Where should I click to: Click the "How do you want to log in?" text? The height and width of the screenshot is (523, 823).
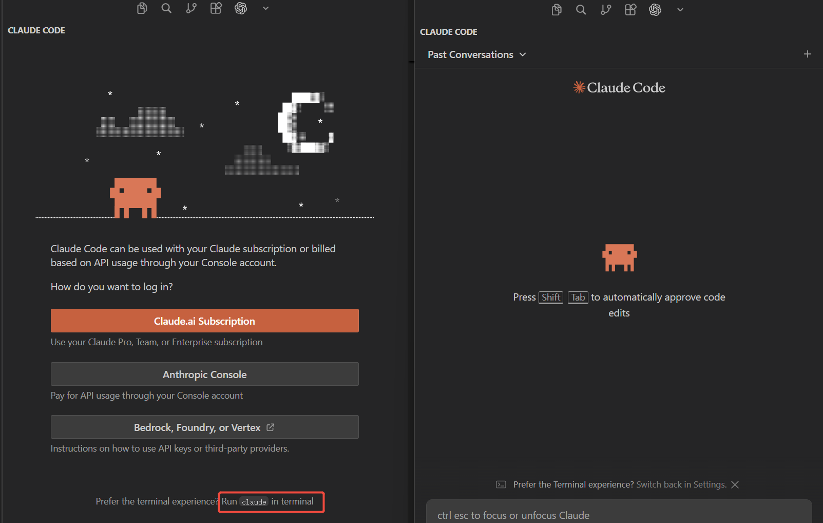(x=112, y=287)
